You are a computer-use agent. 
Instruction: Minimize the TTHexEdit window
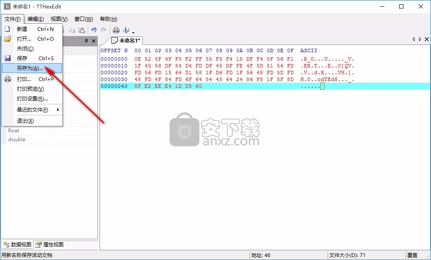coord(382,6)
